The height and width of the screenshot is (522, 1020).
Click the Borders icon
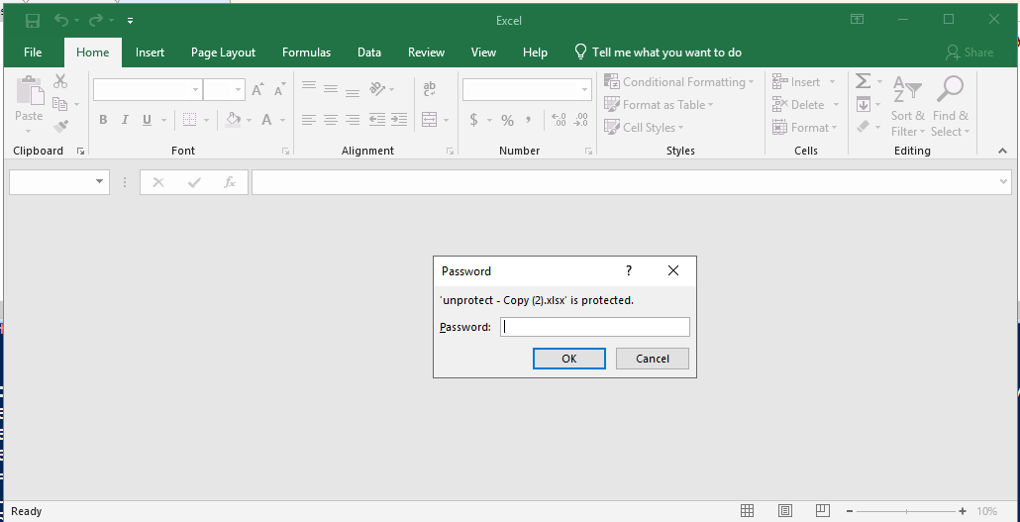pyautogui.click(x=189, y=120)
